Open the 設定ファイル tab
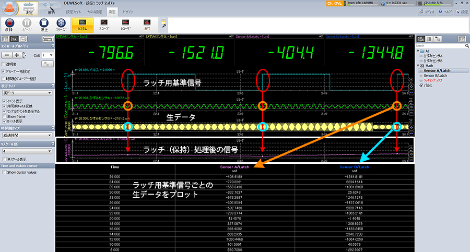Viewport: 470px width, 252px height. [74, 12]
